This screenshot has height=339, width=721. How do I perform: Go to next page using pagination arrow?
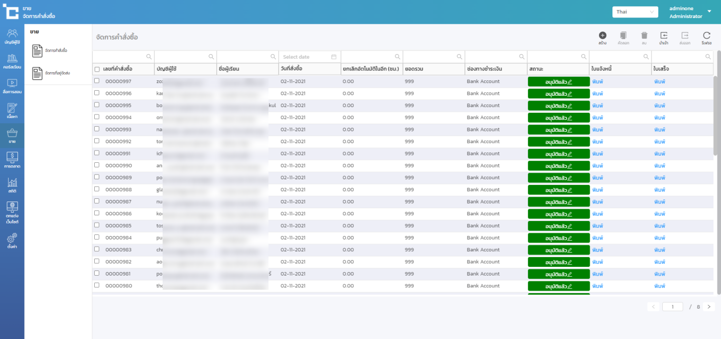[x=709, y=307]
